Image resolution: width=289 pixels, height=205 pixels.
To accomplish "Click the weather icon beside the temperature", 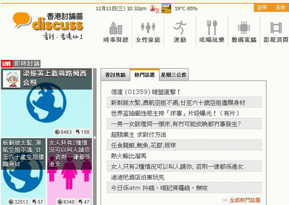I will click(166, 8).
